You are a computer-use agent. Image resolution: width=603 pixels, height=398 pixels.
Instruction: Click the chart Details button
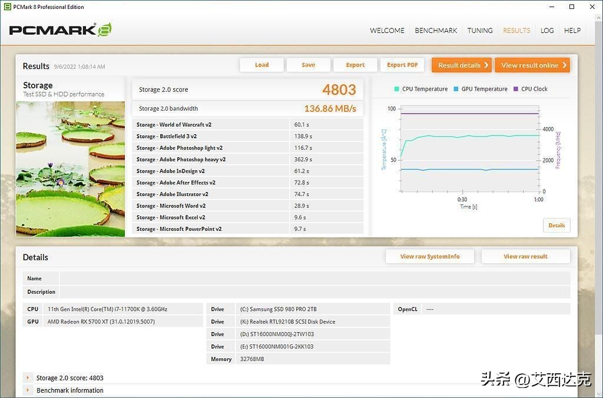(x=556, y=225)
